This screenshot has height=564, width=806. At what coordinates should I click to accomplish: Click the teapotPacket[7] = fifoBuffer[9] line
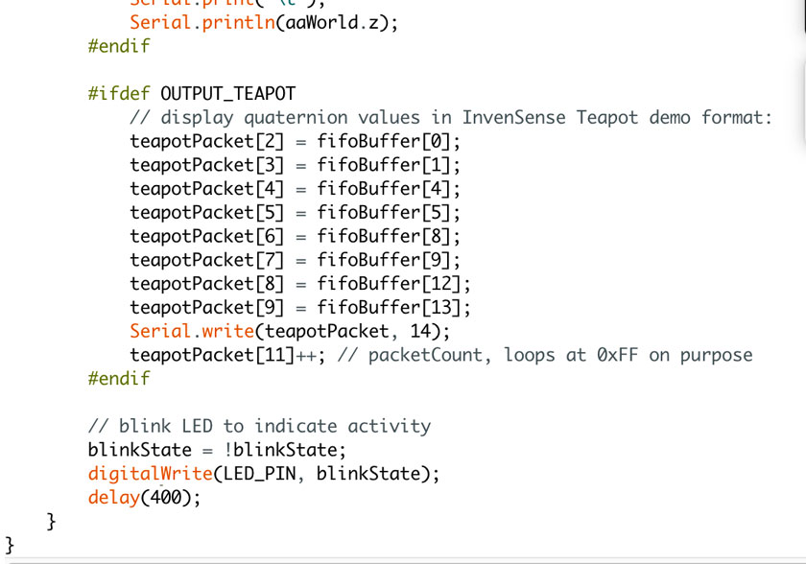click(296, 260)
